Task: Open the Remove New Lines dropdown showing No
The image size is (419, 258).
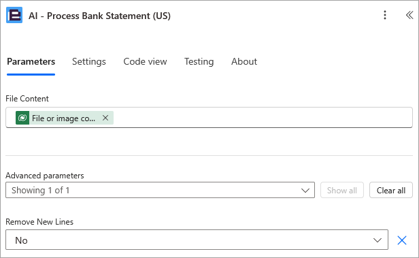Action: tap(197, 240)
